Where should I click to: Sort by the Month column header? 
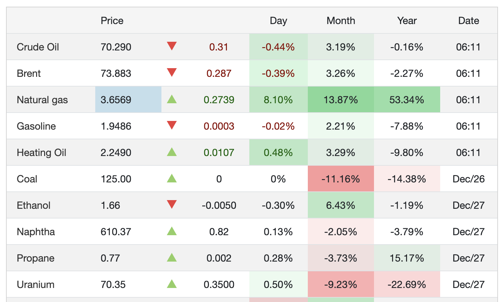coord(341,21)
